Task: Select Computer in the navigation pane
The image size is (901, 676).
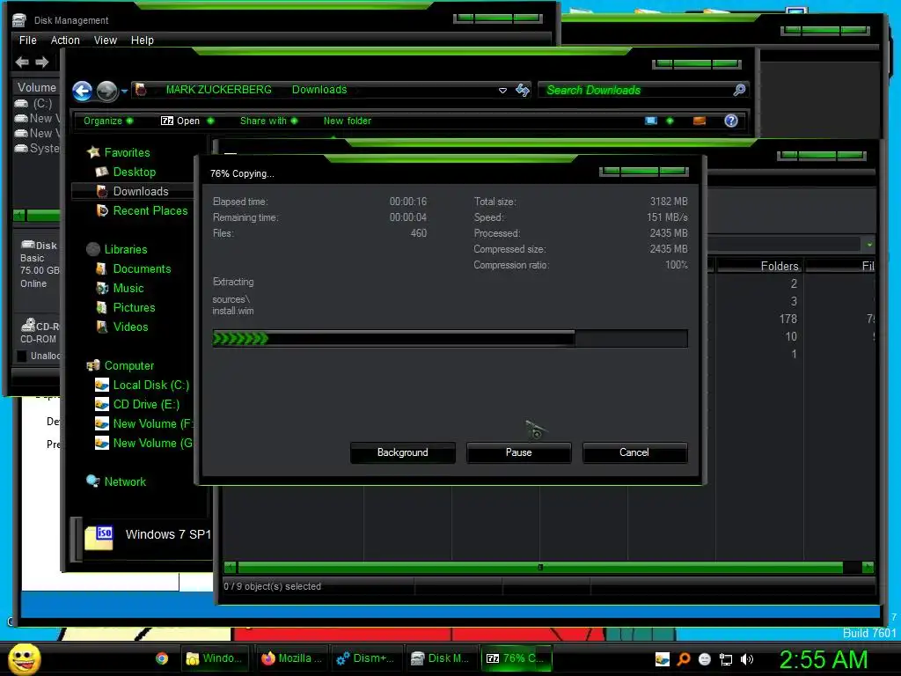Action: click(x=128, y=365)
